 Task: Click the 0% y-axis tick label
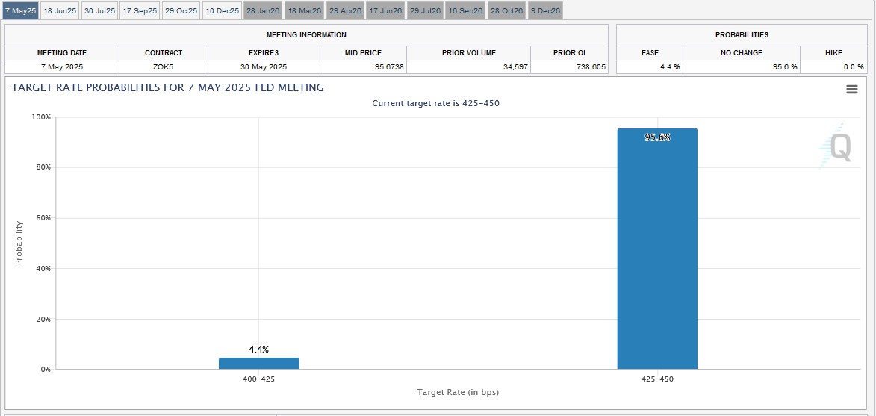(x=46, y=370)
